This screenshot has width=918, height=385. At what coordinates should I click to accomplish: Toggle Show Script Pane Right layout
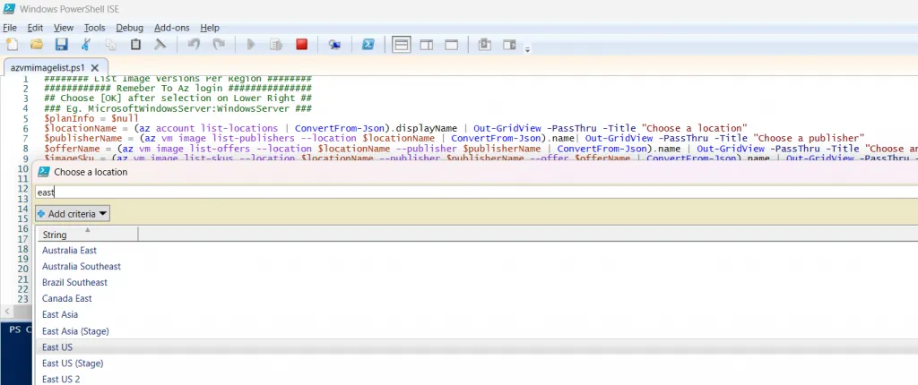pos(427,44)
